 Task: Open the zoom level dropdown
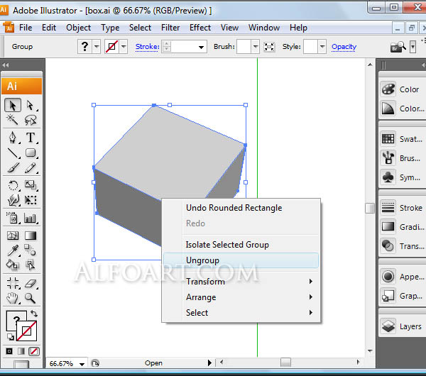coord(82,364)
